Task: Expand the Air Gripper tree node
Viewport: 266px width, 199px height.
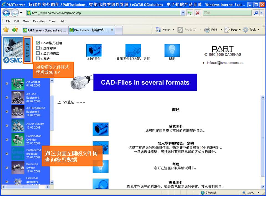Action: pyautogui.click(x=7, y=83)
